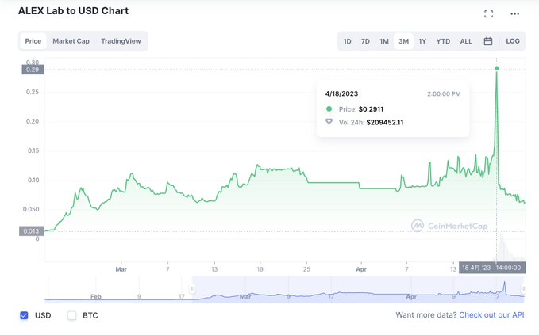Click the 0.050 price axis label
This screenshot has height=335, width=539.
(31, 209)
